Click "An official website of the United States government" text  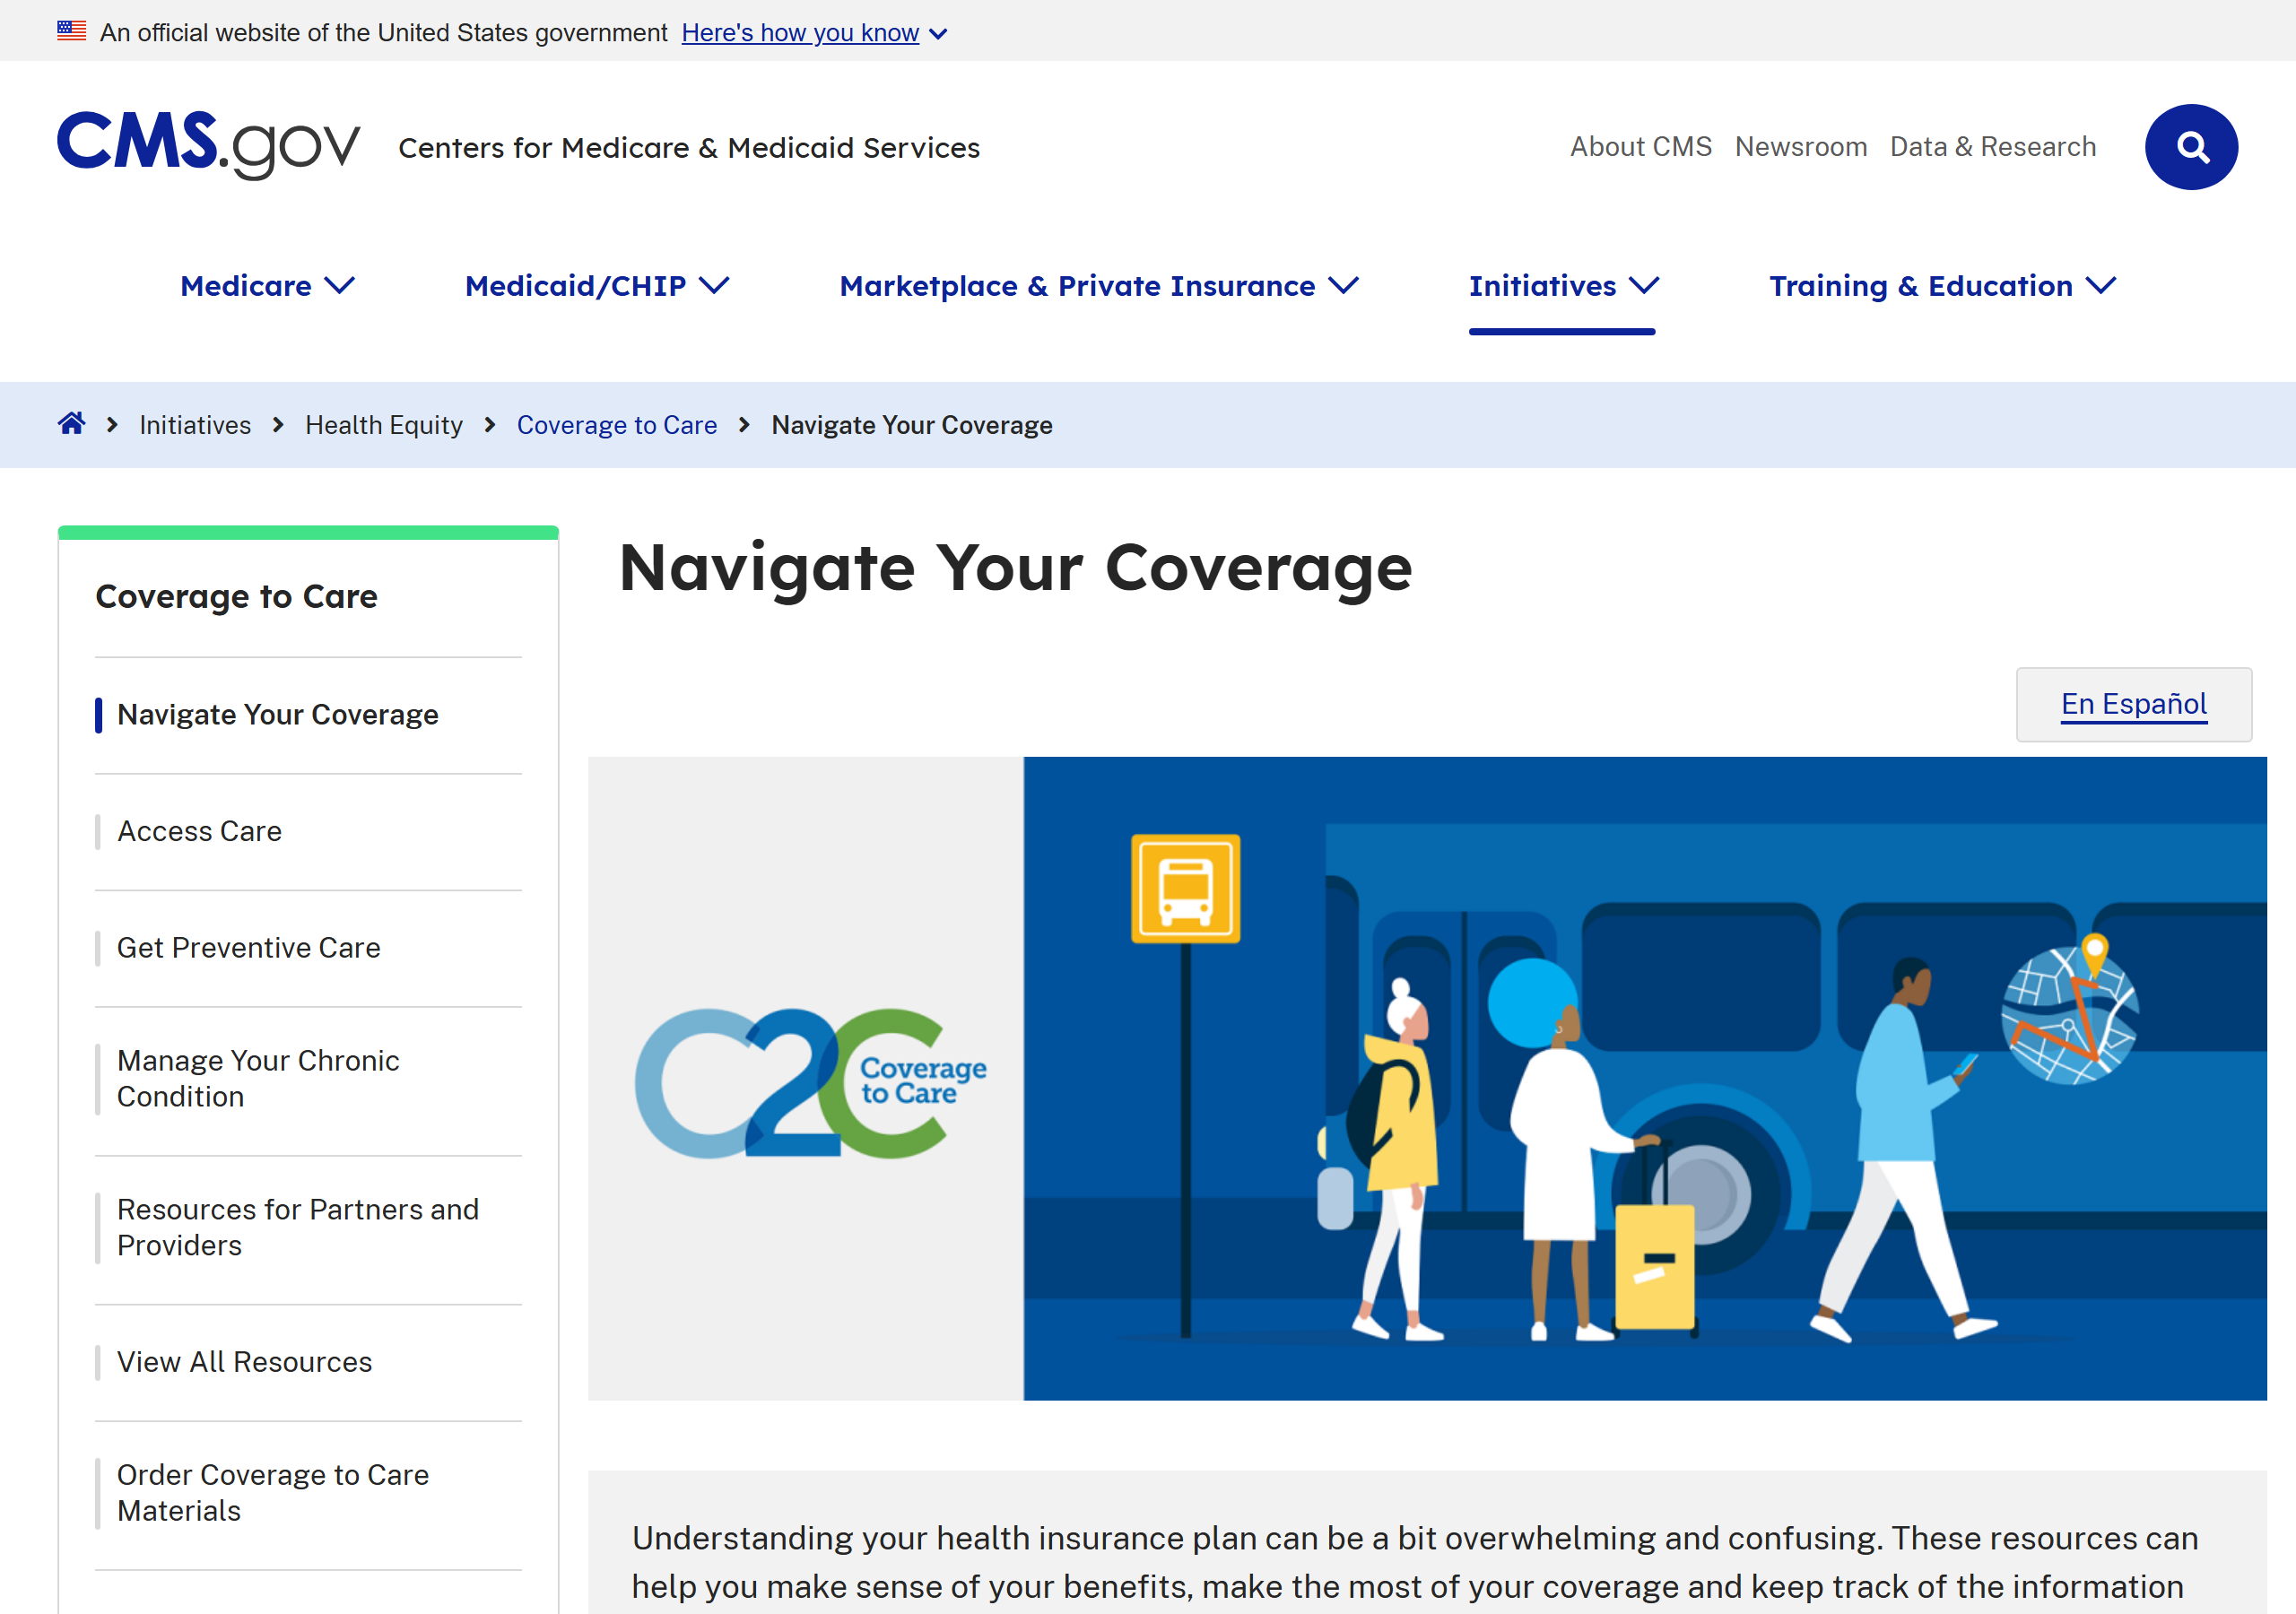[x=383, y=33]
